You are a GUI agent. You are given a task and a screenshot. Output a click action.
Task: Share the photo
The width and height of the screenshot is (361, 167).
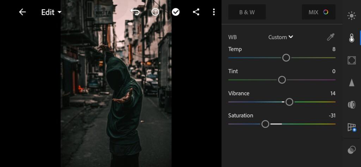pos(196,12)
